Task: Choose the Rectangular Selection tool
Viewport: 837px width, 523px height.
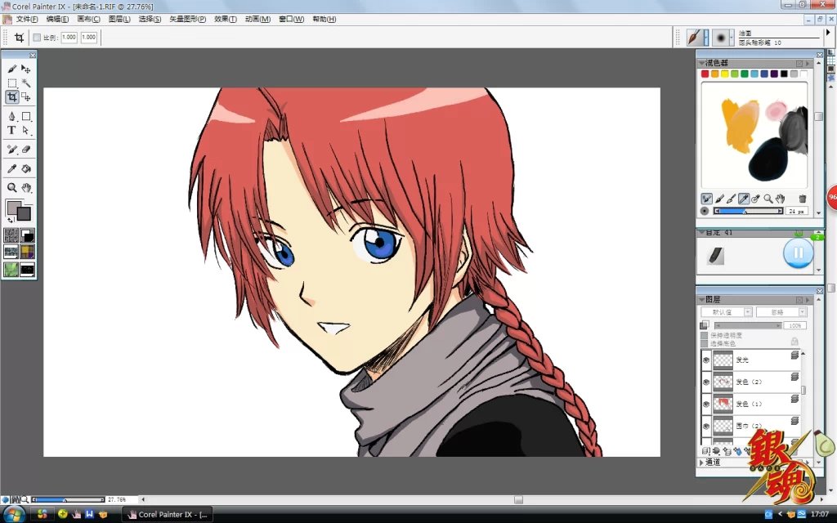Action: click(11, 83)
